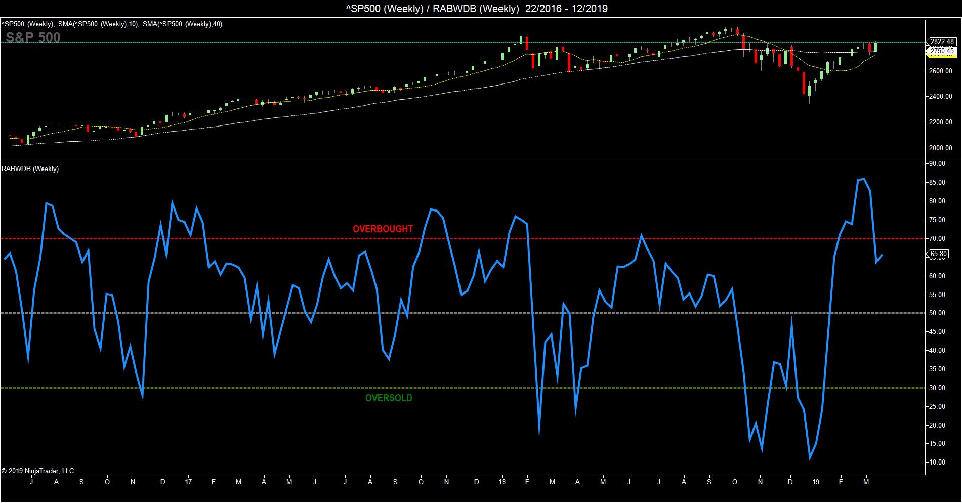
Task: Select the green OVERSOLD label
Action: [389, 398]
